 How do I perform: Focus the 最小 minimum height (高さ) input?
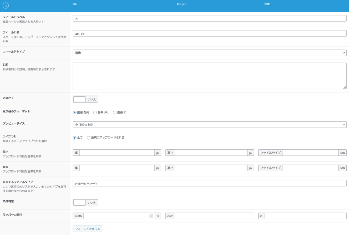(211, 153)
